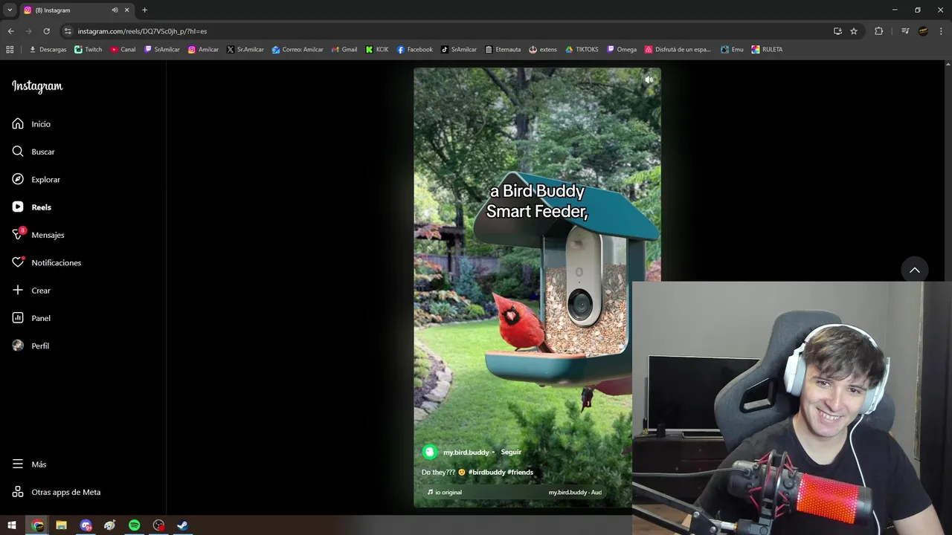Open my.bird.buddy profile username

466,453
